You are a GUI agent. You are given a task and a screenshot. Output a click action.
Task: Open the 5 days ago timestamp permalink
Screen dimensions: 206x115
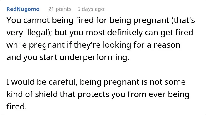[91, 9]
